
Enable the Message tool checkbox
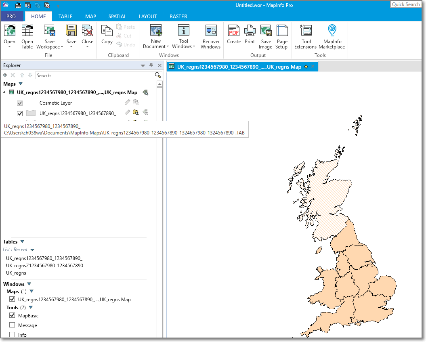click(x=12, y=325)
